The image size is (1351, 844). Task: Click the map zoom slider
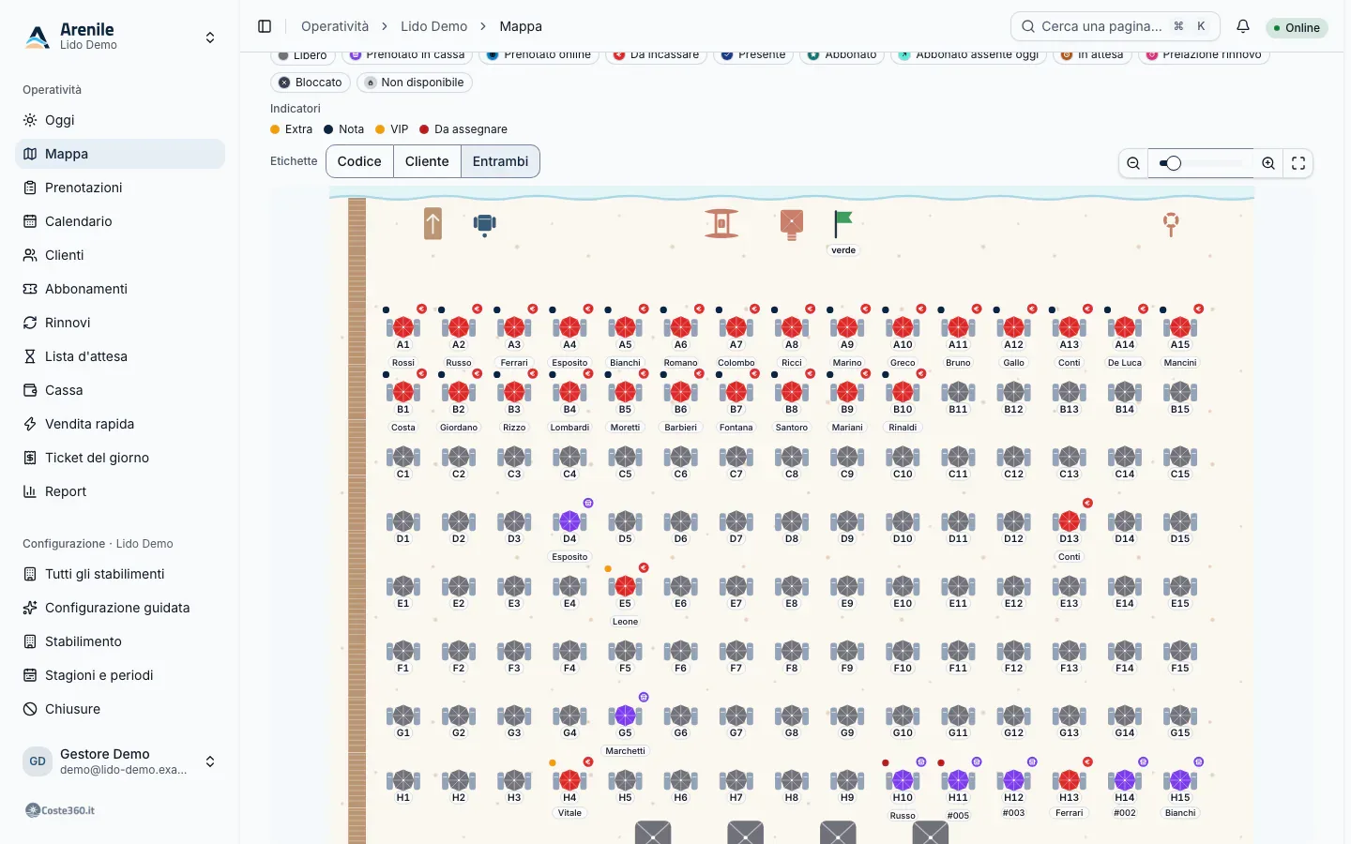(x=1201, y=163)
